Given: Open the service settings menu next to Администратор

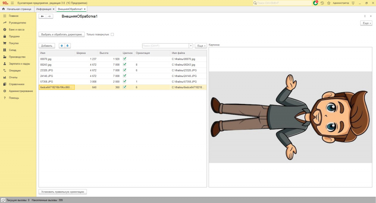Looking at the screenshot, I should (x=353, y=3).
